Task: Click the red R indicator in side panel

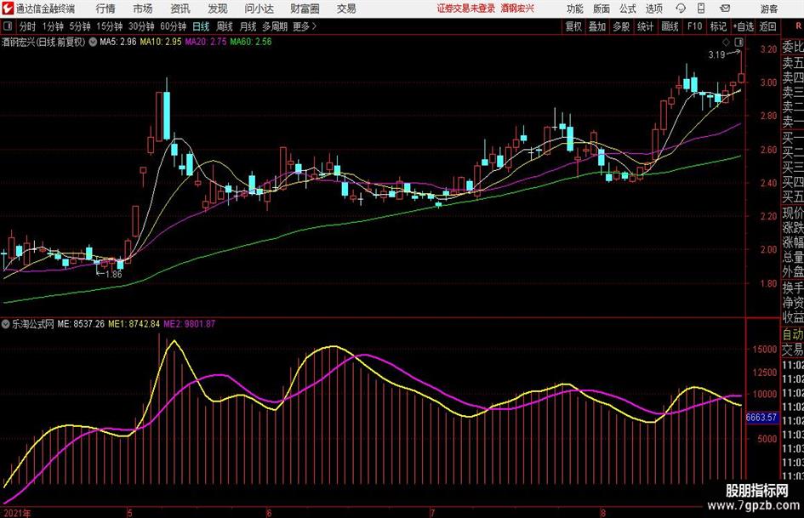Action: [798, 26]
